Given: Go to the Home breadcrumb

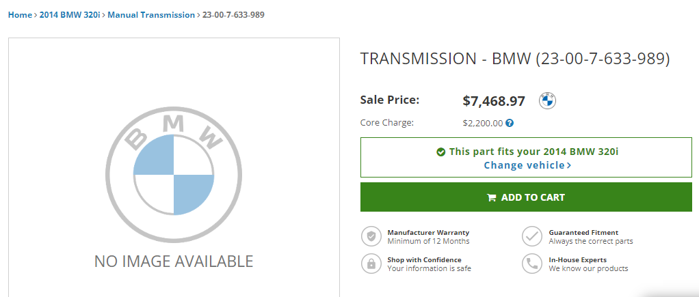Looking at the screenshot, I should (x=20, y=14).
